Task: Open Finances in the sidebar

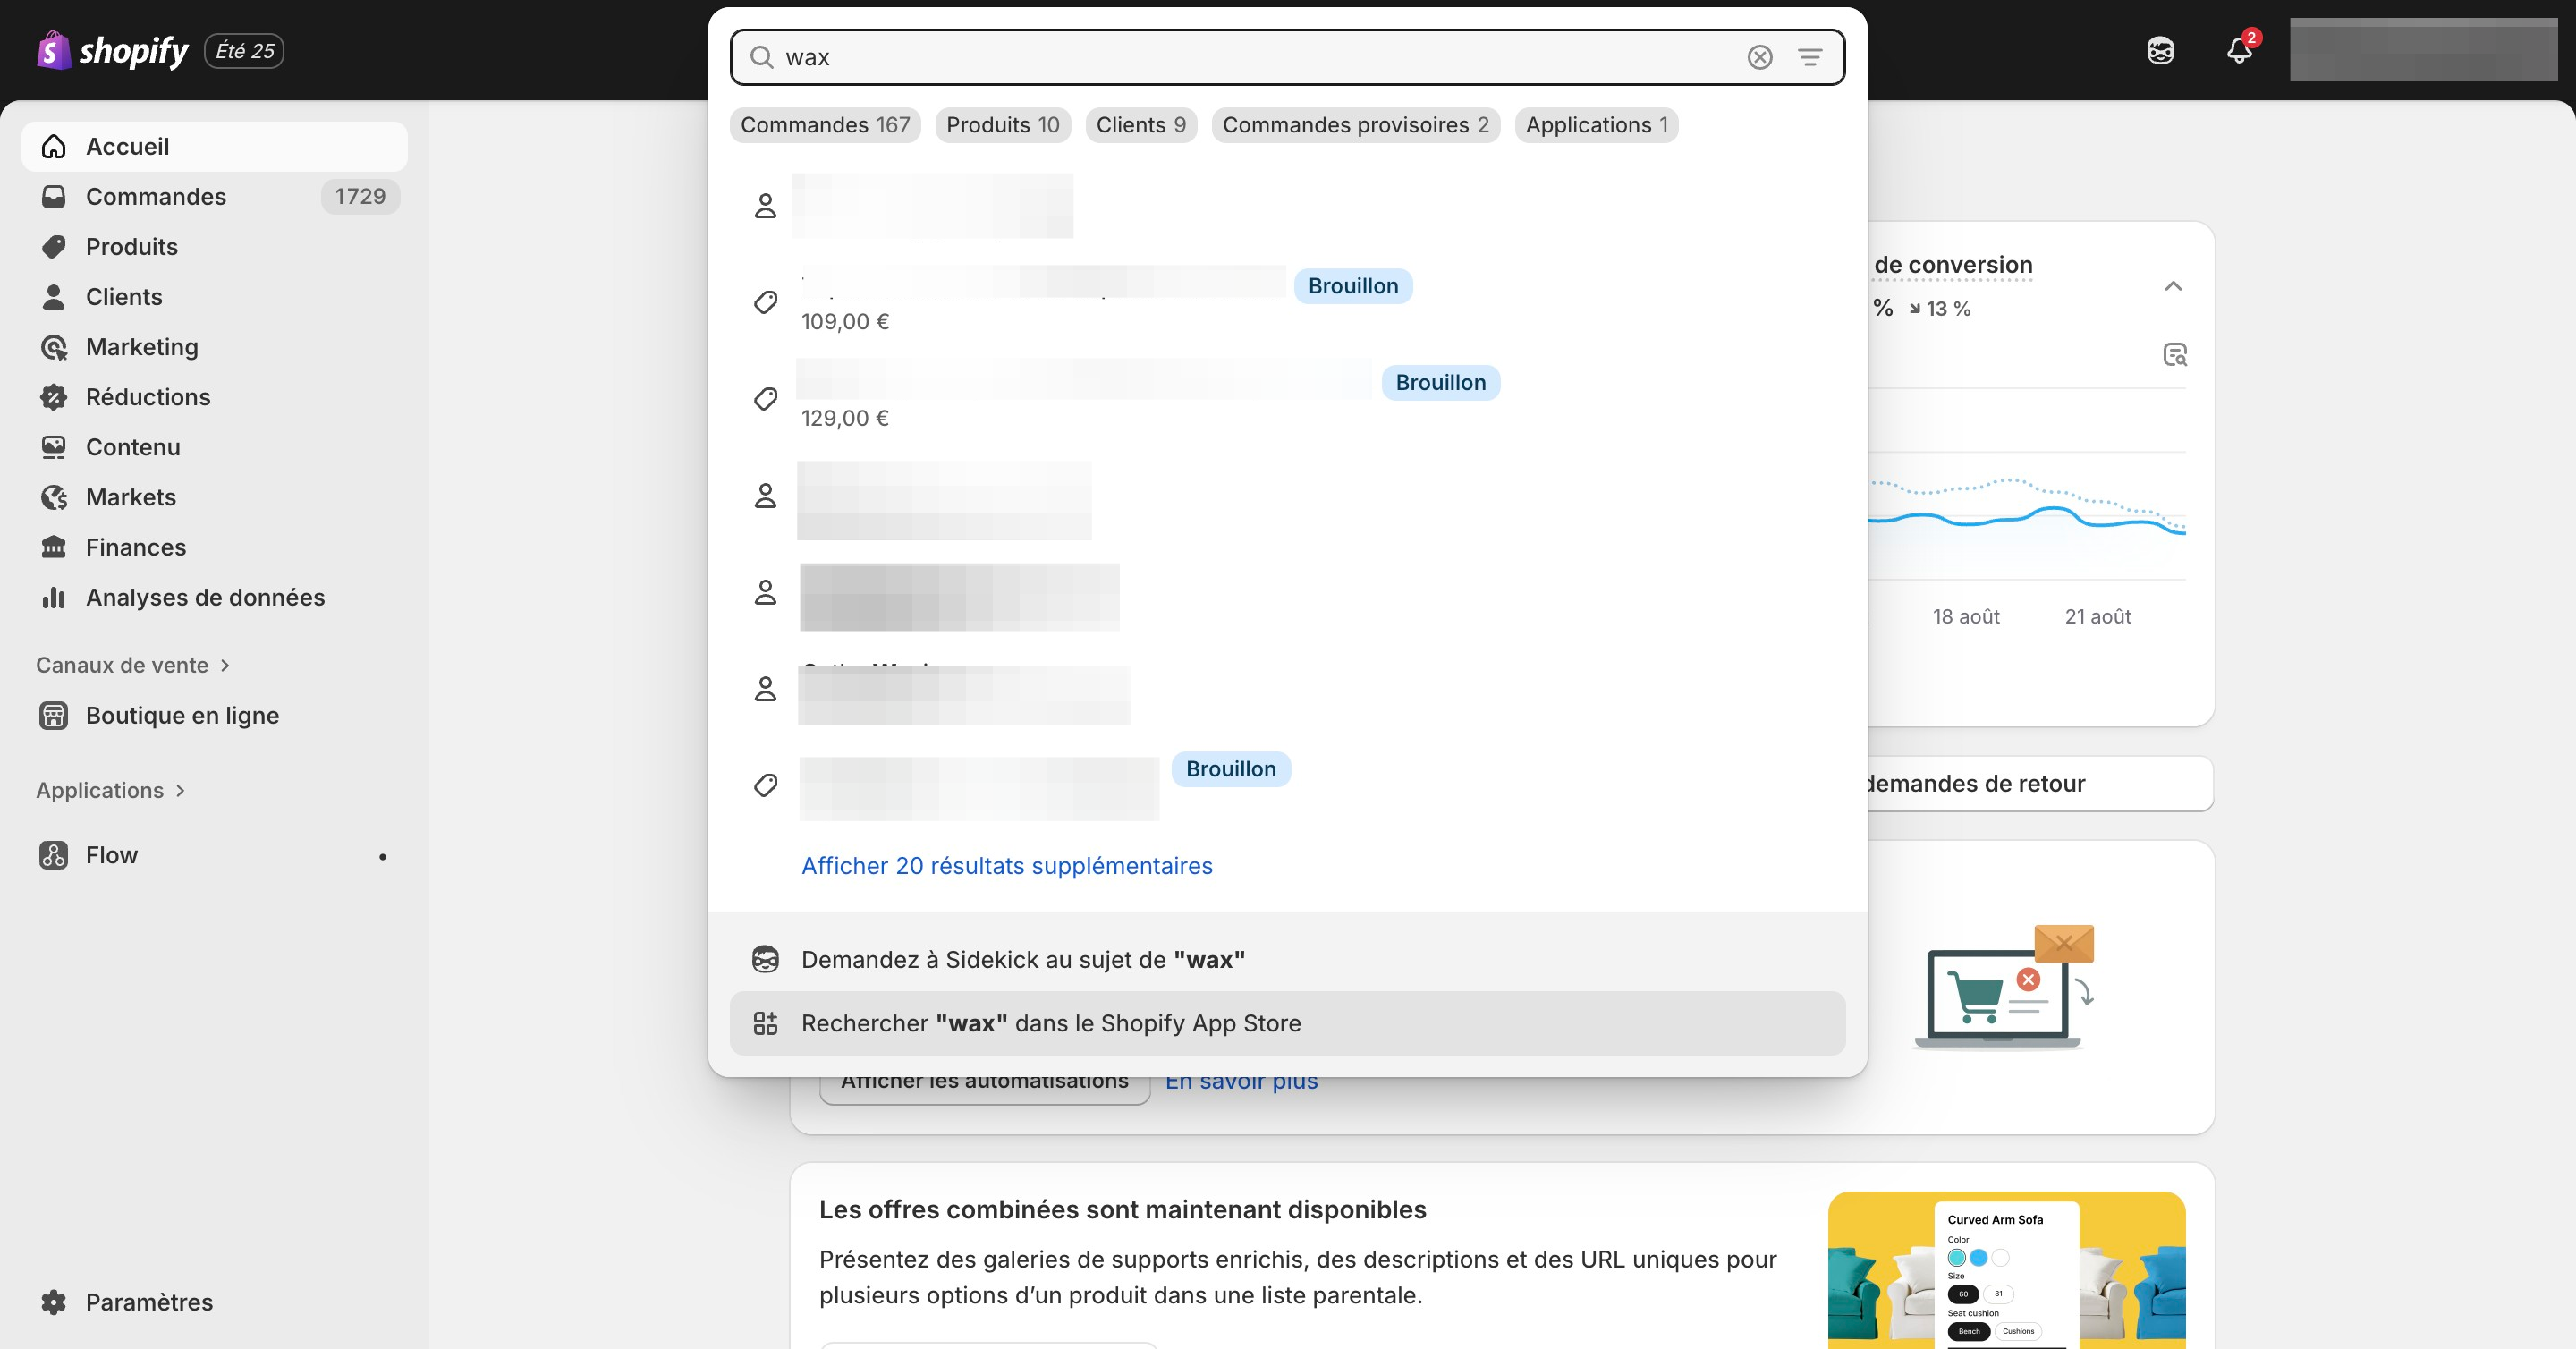Action: (x=214, y=547)
